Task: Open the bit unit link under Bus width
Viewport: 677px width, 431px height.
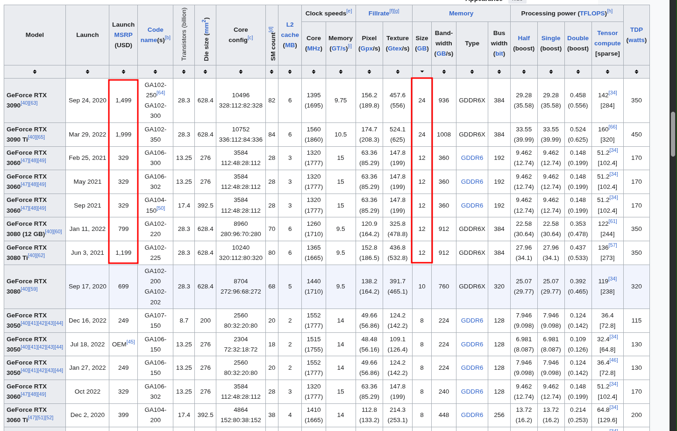Action: pyautogui.click(x=499, y=54)
